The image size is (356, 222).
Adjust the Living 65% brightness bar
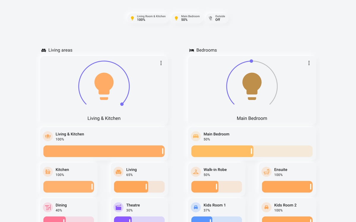click(139, 187)
